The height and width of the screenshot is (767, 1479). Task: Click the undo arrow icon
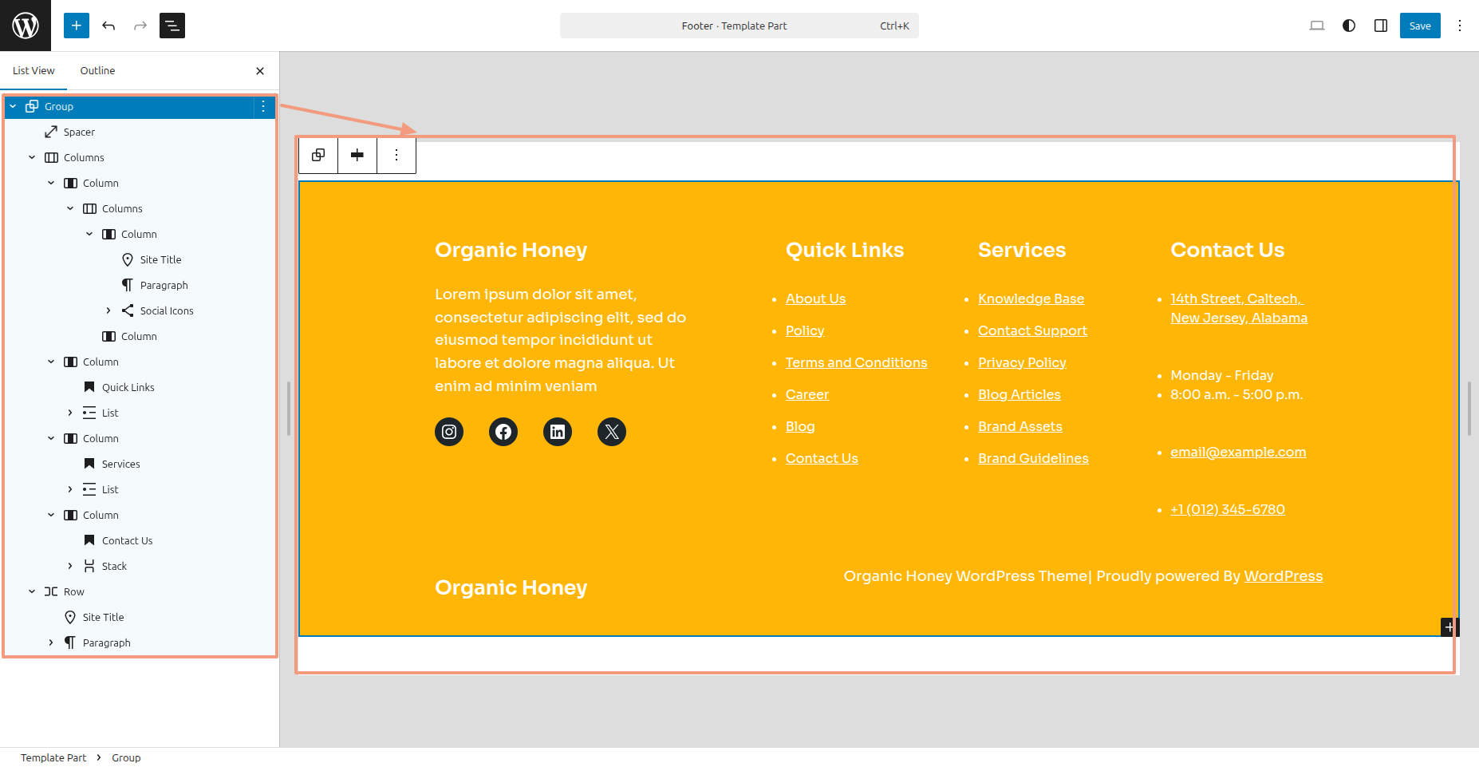pyautogui.click(x=108, y=26)
